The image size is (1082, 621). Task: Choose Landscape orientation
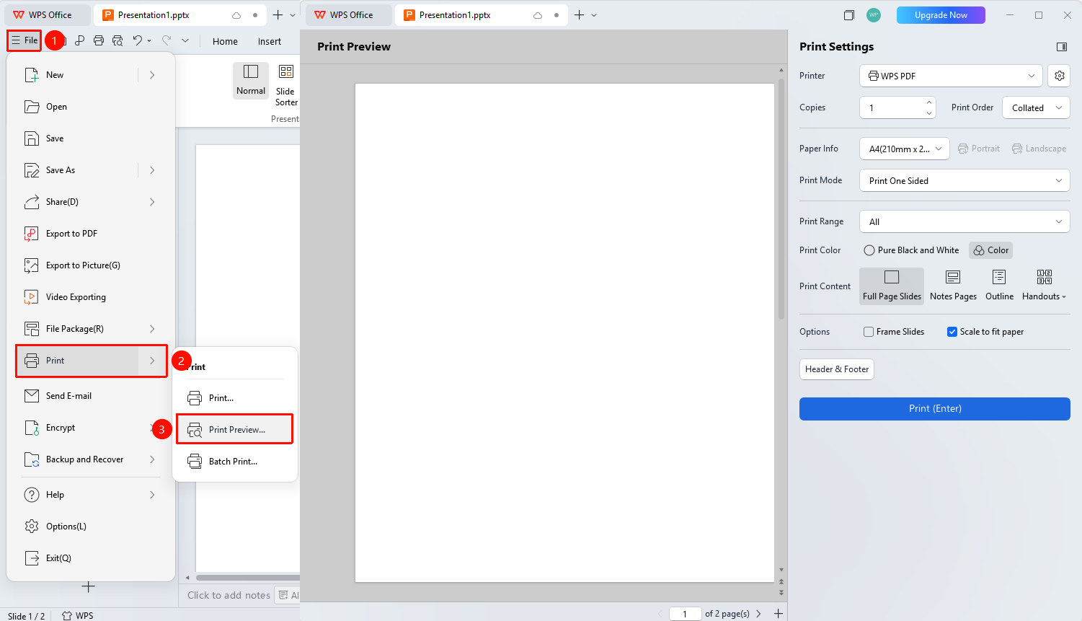click(x=1039, y=149)
